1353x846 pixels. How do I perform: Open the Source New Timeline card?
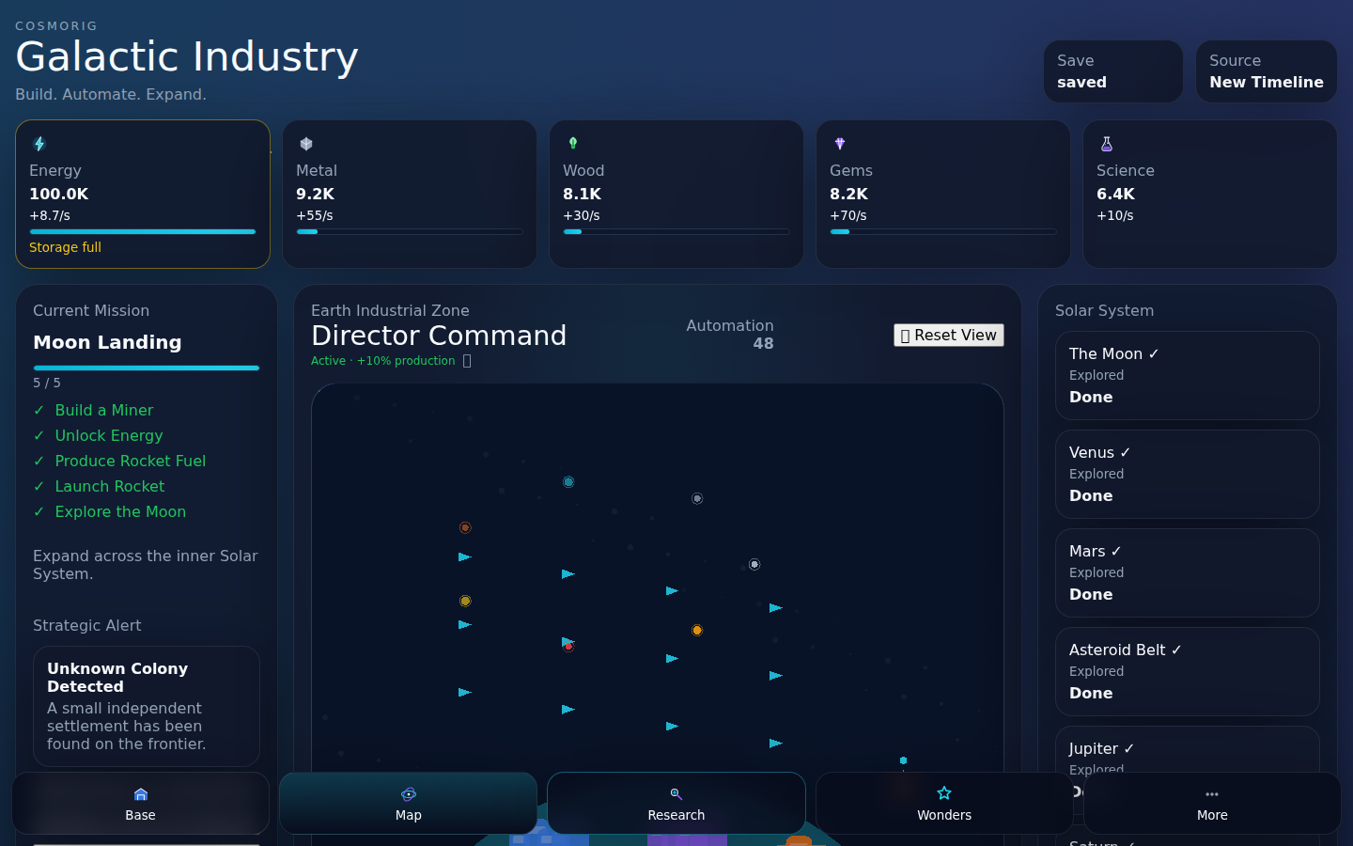1267,71
